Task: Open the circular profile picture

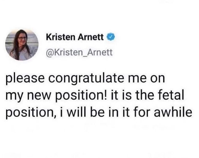Action: tap(22, 45)
